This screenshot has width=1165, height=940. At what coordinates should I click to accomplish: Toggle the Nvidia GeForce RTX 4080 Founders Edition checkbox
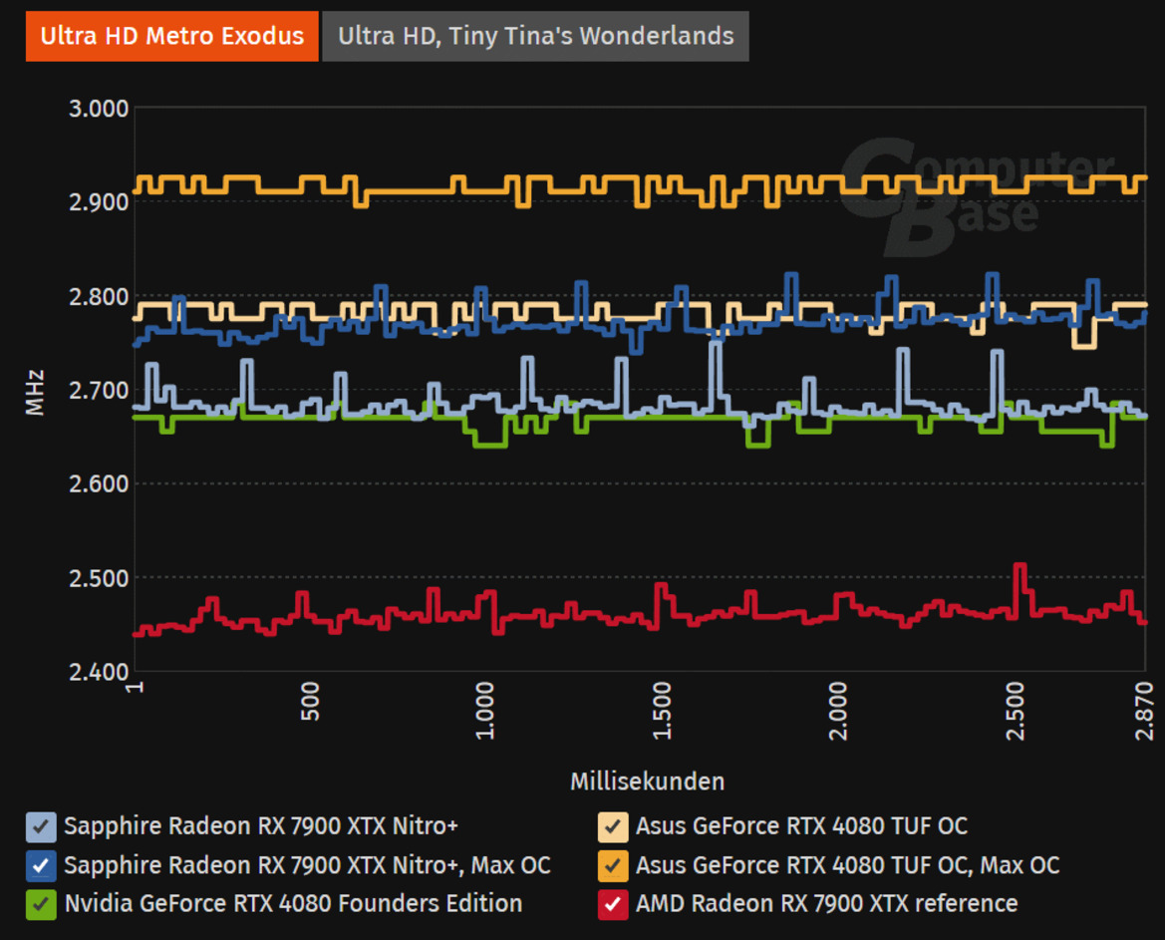39,904
